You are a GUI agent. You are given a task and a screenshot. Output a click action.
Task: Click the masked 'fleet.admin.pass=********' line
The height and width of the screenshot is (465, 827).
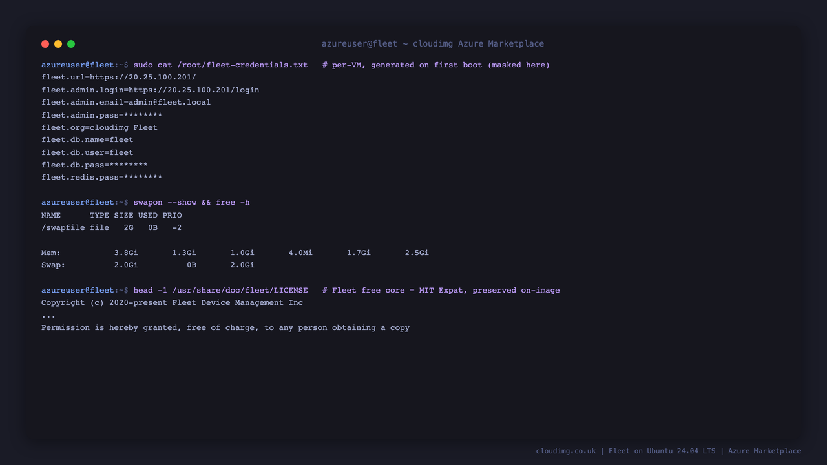tap(102, 115)
